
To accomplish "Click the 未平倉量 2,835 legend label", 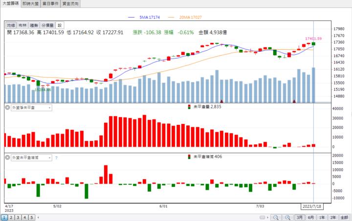I will (205, 107).
